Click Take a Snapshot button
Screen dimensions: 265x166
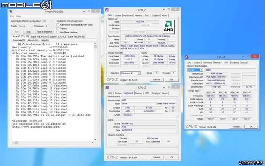(44, 32)
